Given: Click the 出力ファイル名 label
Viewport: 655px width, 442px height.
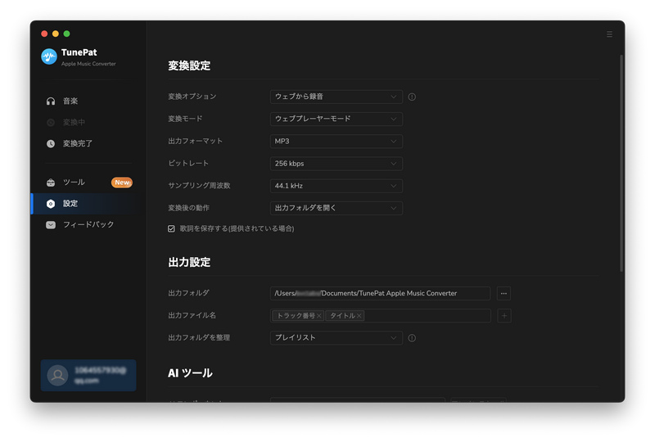Looking at the screenshot, I should click(192, 315).
